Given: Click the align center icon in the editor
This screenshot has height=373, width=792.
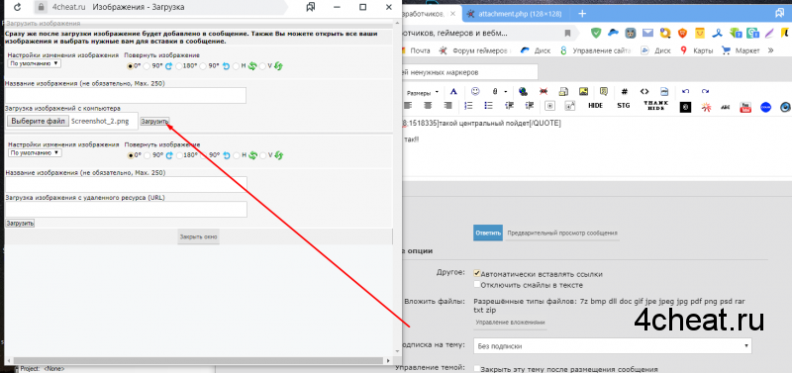Looking at the screenshot, I should 428,106.
